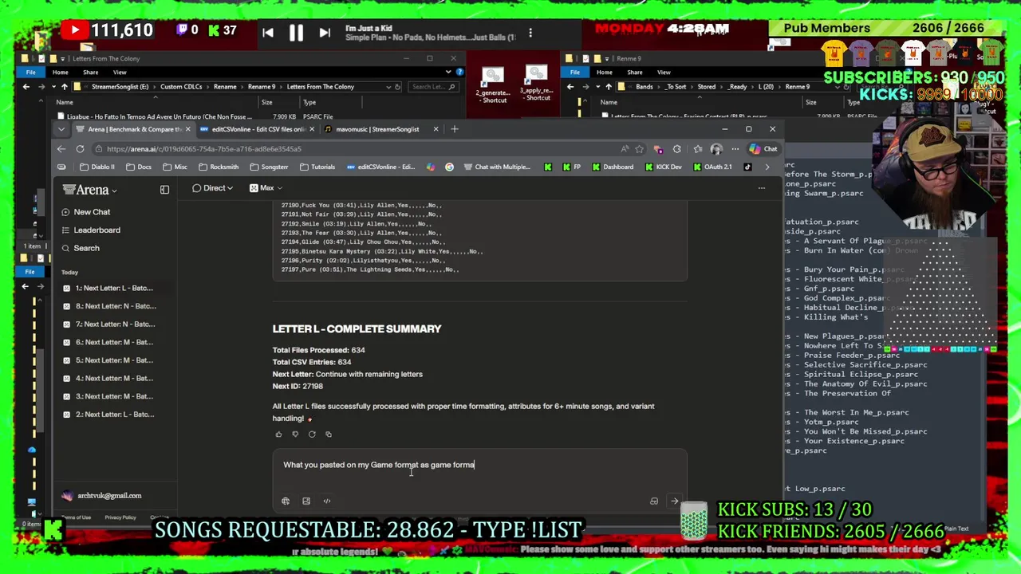The height and width of the screenshot is (574, 1021).
Task: Open chat '8.: Next Letter: N - Batc...'
Action: pos(114,306)
